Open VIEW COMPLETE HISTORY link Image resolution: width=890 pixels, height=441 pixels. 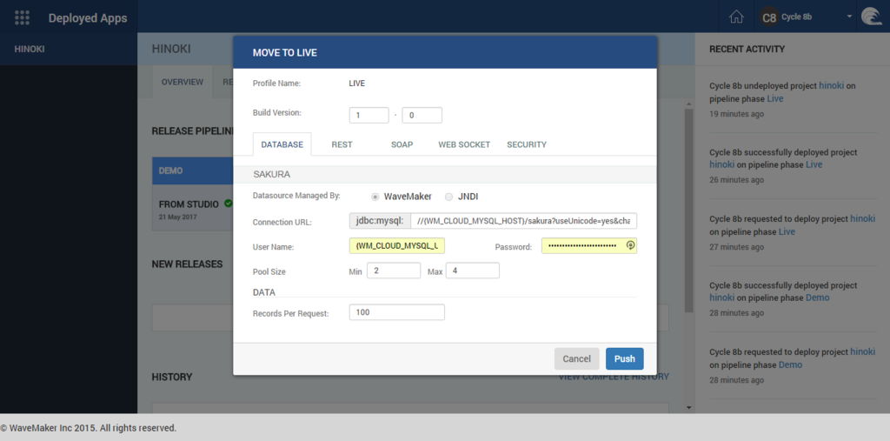pyautogui.click(x=614, y=377)
